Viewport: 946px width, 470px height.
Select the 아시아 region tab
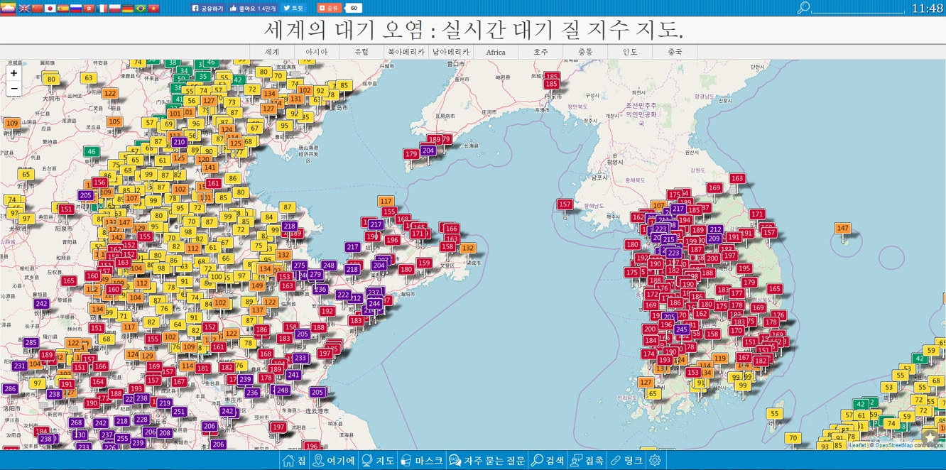(316, 52)
